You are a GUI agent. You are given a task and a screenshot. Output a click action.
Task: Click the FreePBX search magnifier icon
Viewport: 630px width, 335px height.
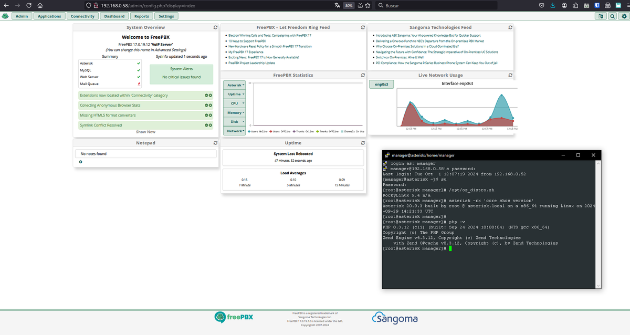[x=613, y=16]
